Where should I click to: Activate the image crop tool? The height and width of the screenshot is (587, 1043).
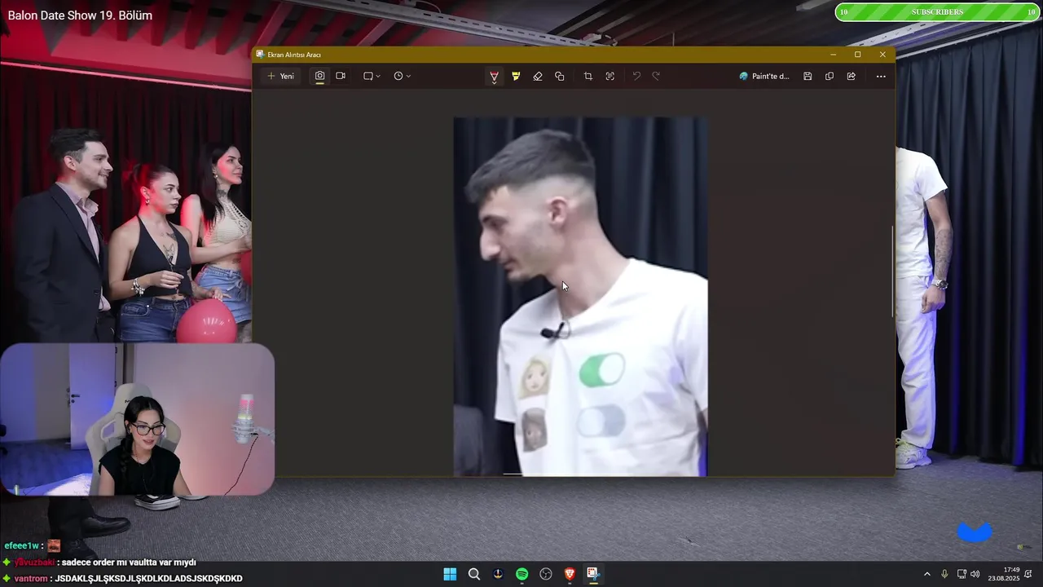(588, 76)
